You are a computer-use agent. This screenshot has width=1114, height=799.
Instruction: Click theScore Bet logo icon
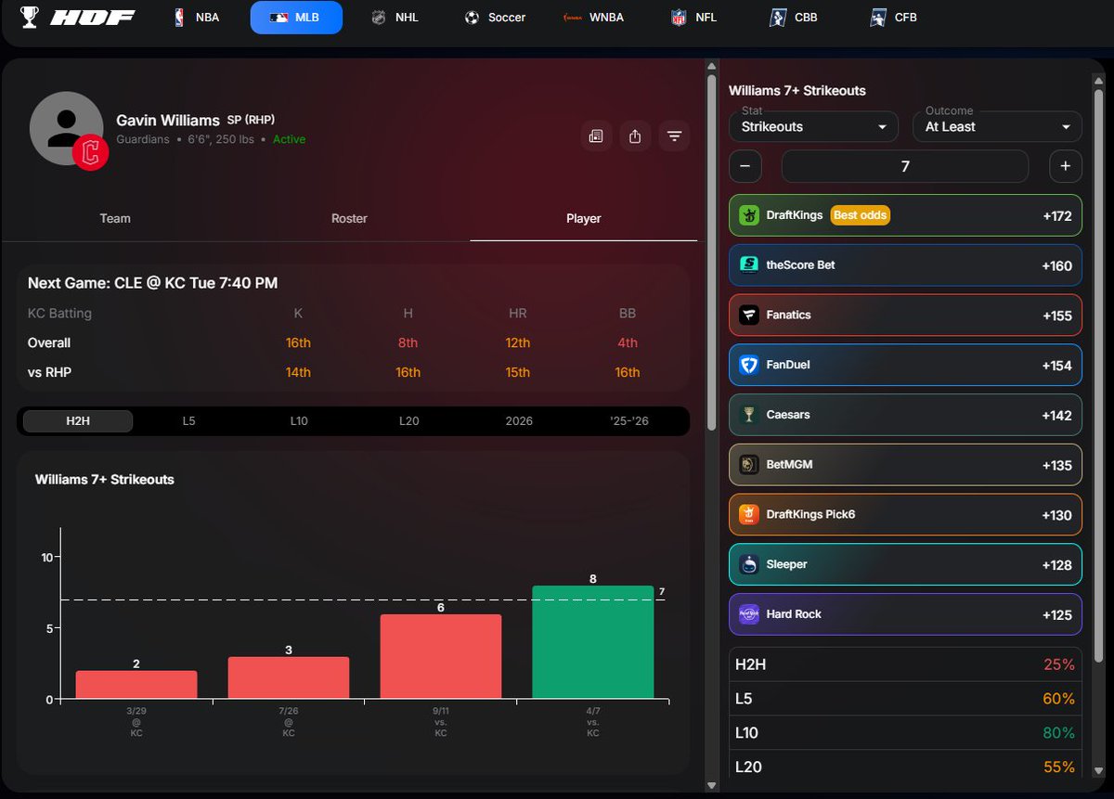(x=749, y=265)
